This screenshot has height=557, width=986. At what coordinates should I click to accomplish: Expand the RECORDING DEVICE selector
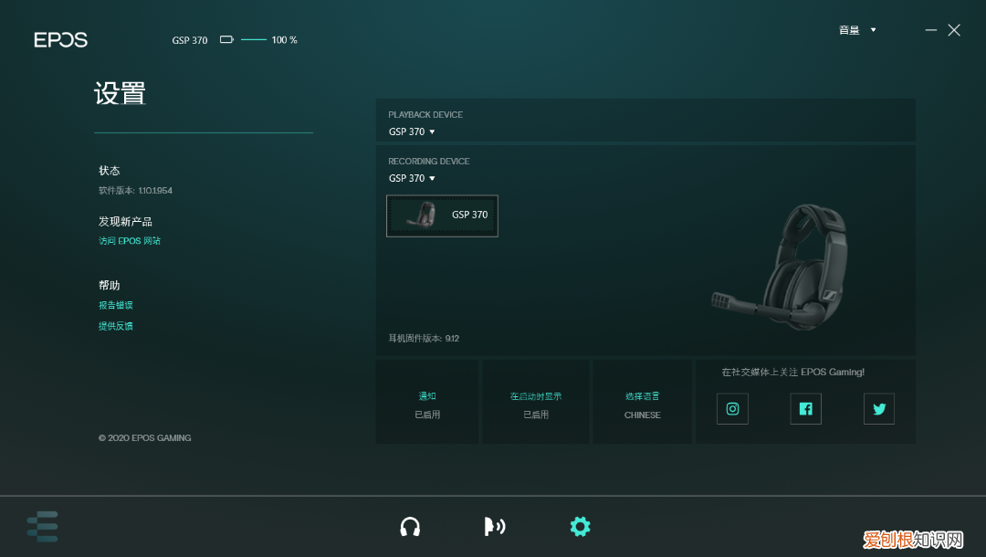[x=411, y=178]
